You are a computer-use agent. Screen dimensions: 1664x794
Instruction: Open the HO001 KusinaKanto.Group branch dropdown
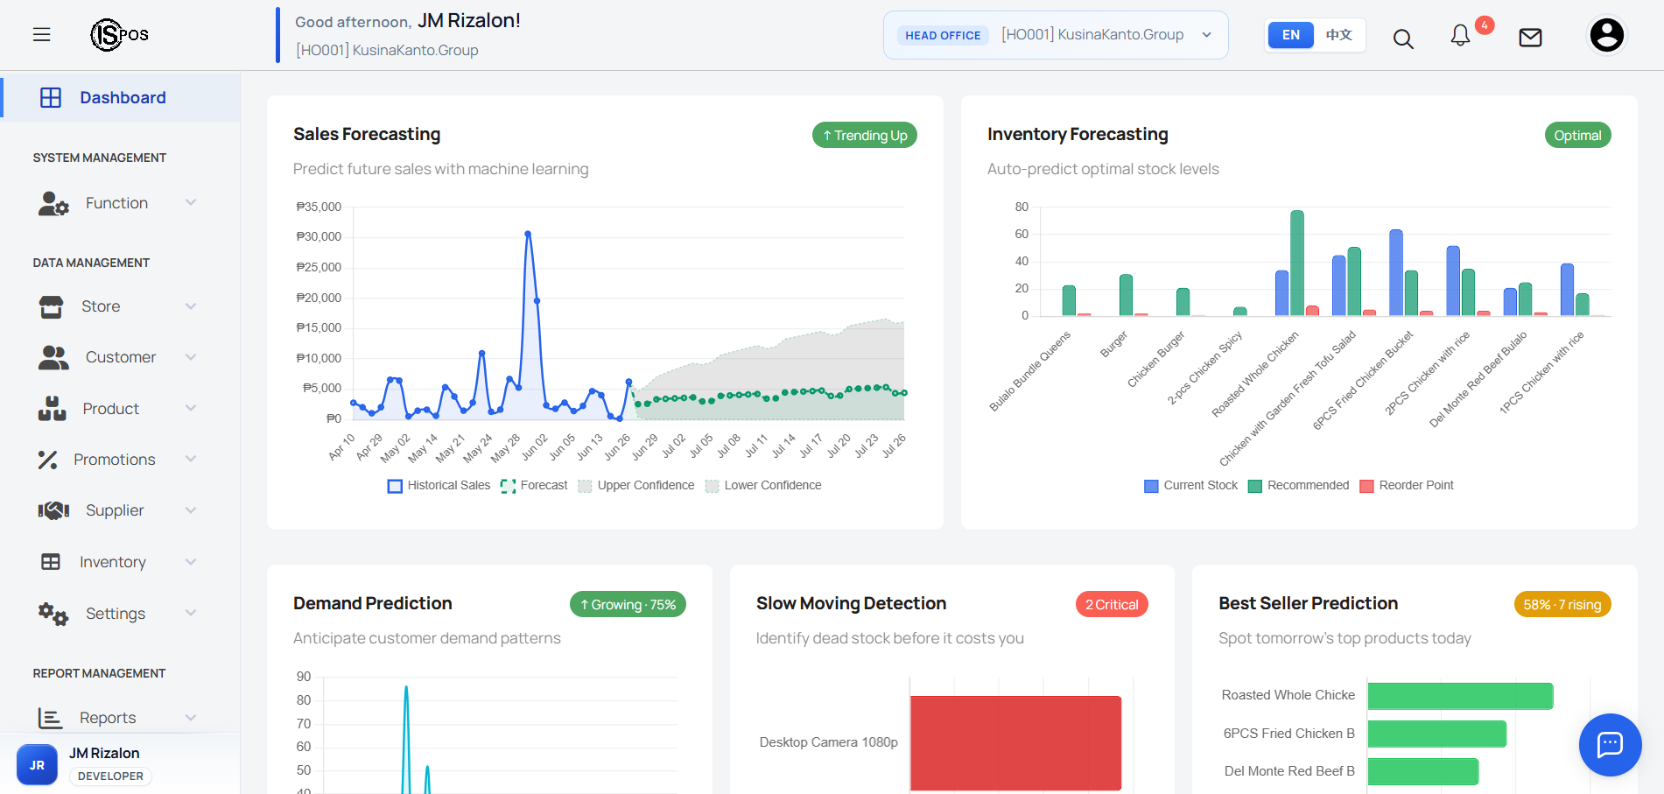(x=1056, y=35)
